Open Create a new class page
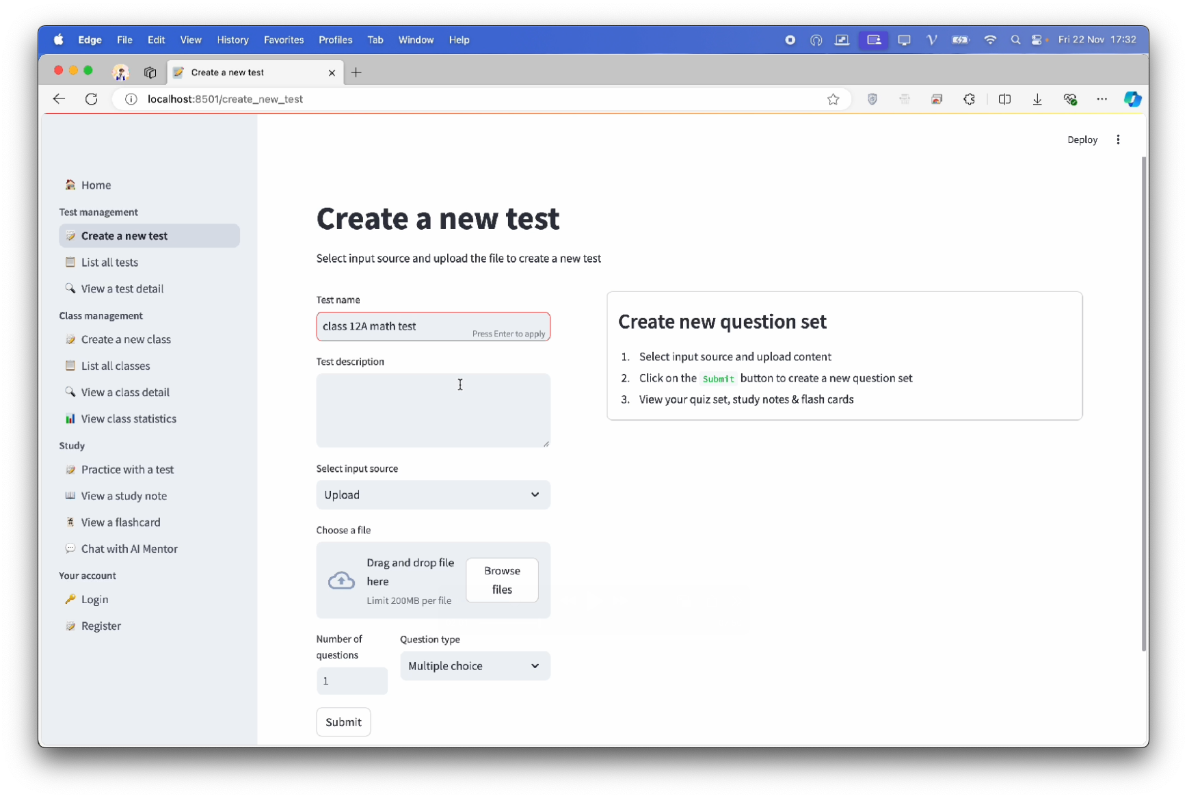This screenshot has width=1187, height=798. tap(149, 340)
